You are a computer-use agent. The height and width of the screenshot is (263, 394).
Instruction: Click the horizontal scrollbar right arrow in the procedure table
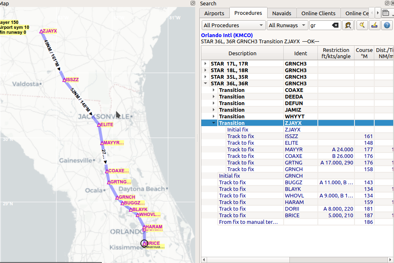coord(390,260)
